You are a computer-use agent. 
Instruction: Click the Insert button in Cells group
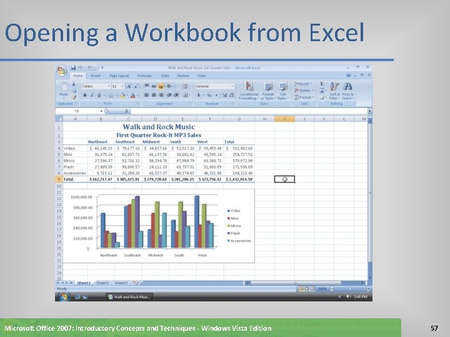[303, 84]
